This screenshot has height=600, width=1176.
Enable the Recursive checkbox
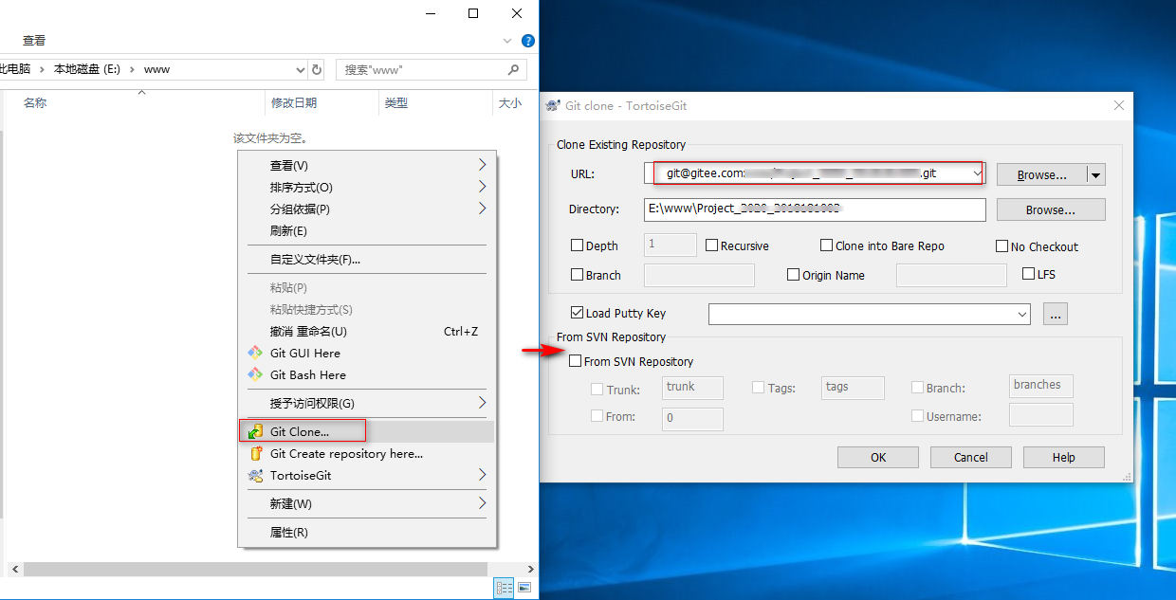[x=712, y=245]
